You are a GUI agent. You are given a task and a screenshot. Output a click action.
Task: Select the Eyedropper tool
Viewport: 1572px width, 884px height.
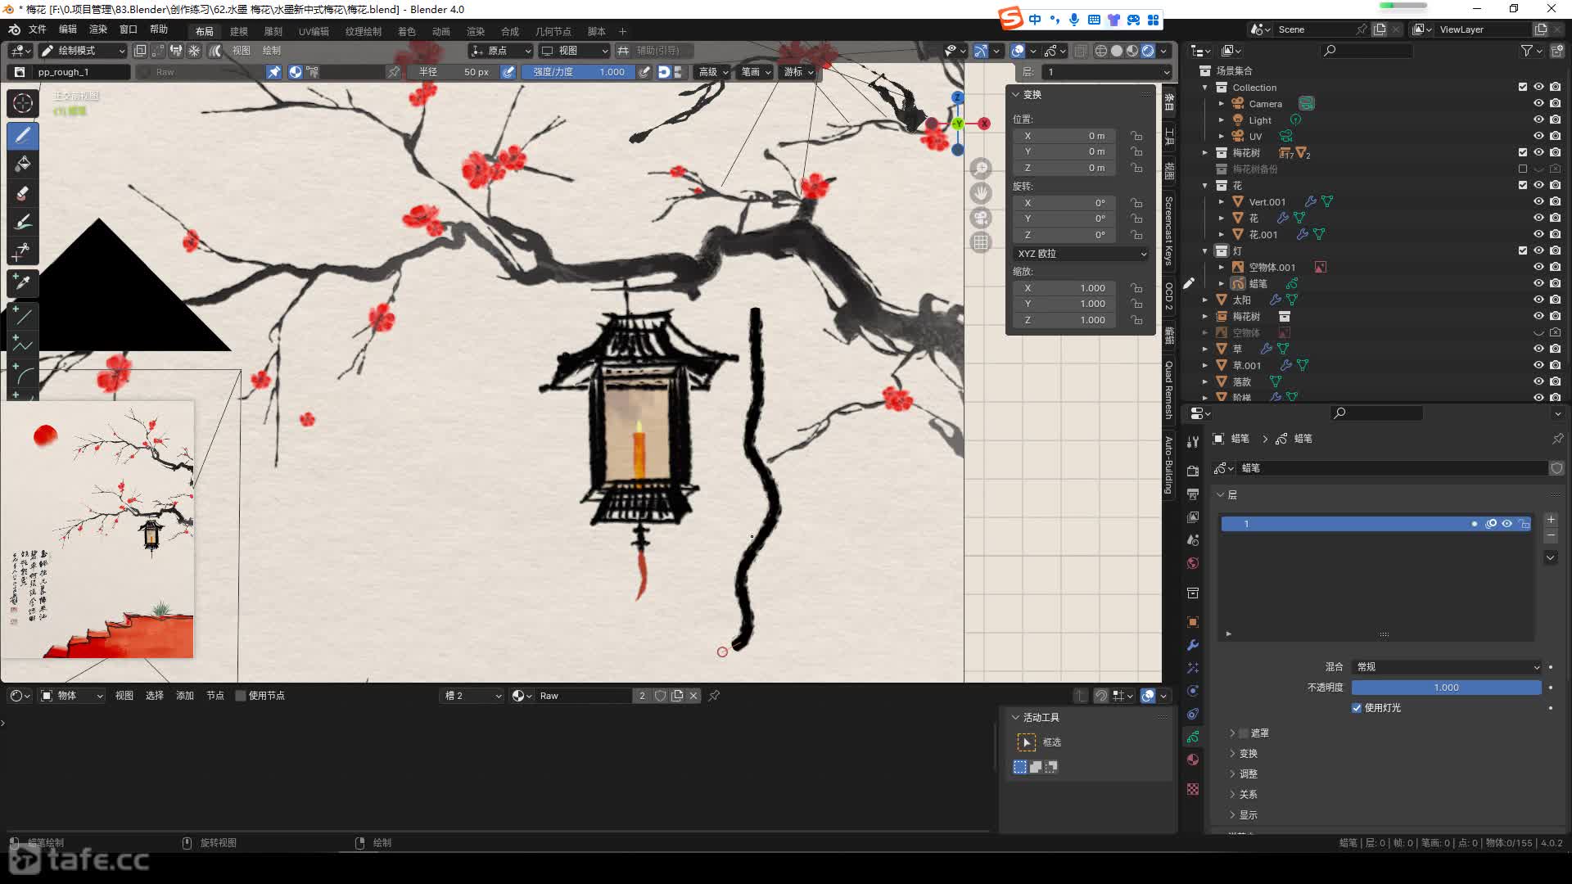[x=23, y=282]
